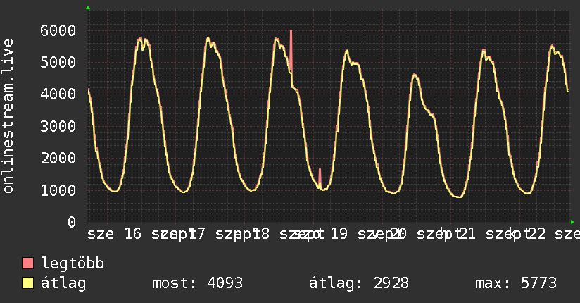Click the 1000 y-axis label
This screenshot has width=580, height=303.
click(x=58, y=190)
